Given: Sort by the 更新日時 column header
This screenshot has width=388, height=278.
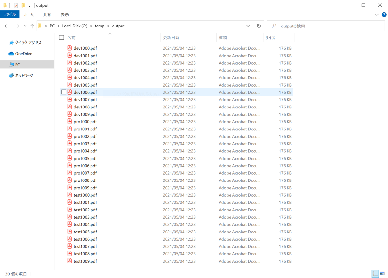Looking at the screenshot, I should 171,38.
